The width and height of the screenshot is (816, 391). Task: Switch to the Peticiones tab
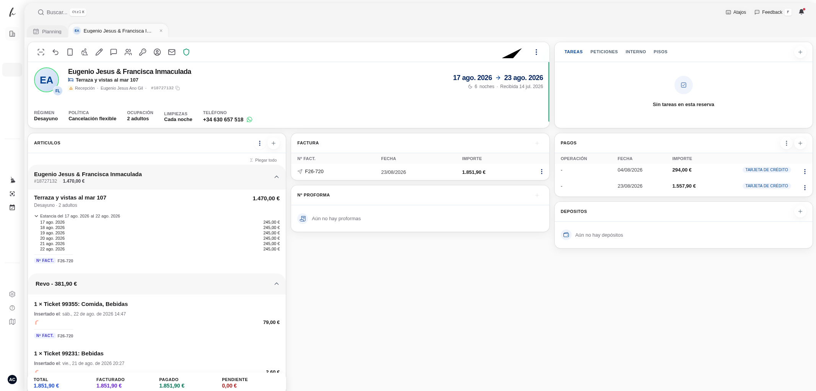pos(604,52)
